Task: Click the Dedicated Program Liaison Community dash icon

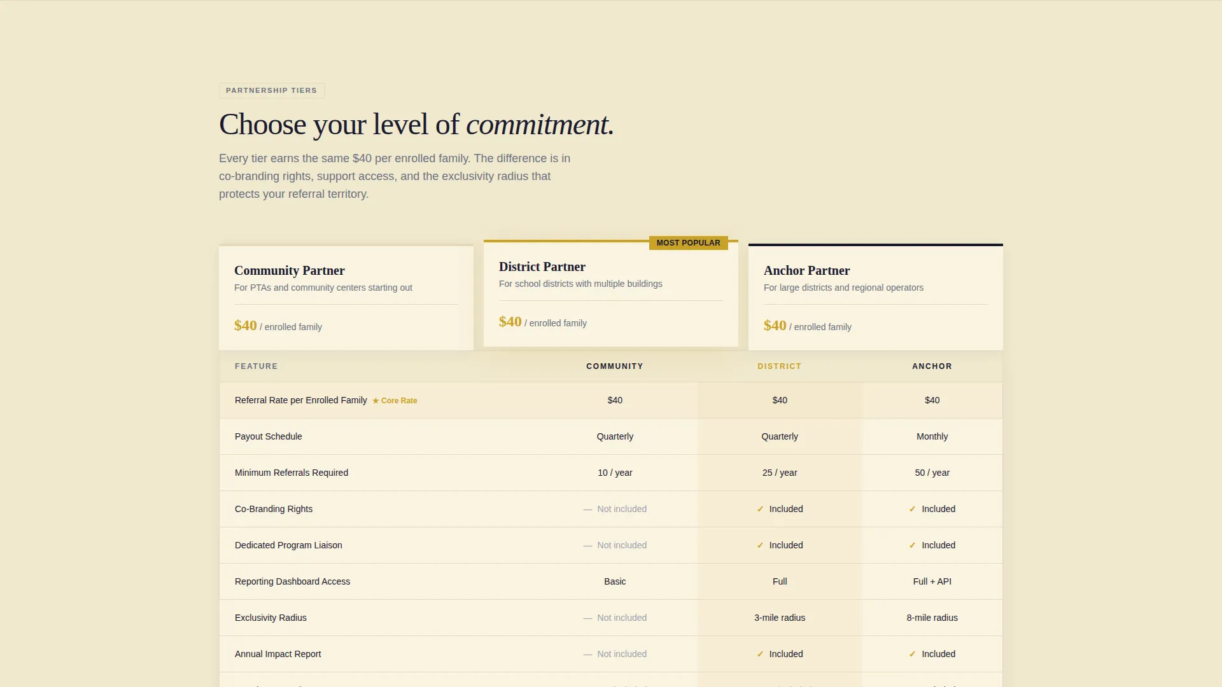Action: 587,546
